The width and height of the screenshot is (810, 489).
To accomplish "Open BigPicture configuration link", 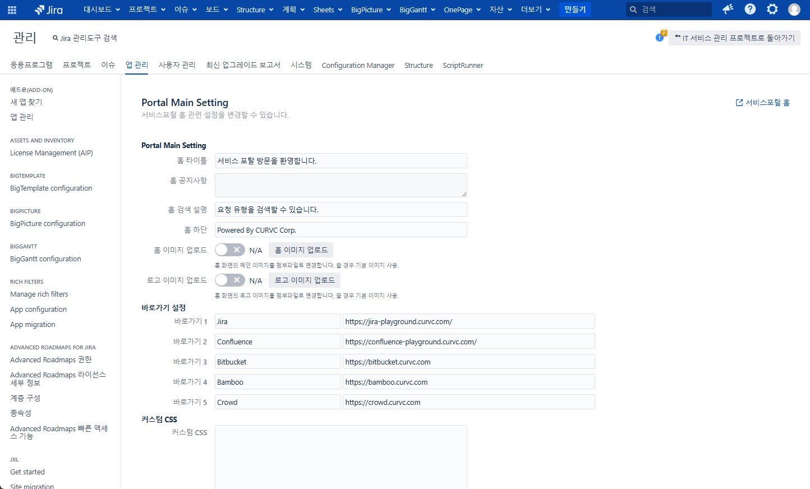I will [x=48, y=223].
